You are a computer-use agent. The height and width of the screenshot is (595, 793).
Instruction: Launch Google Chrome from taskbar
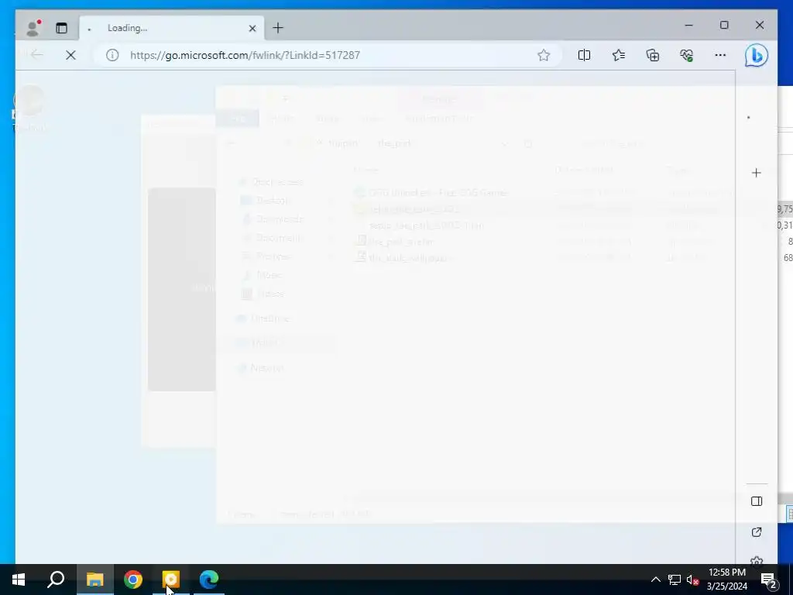coord(133,580)
